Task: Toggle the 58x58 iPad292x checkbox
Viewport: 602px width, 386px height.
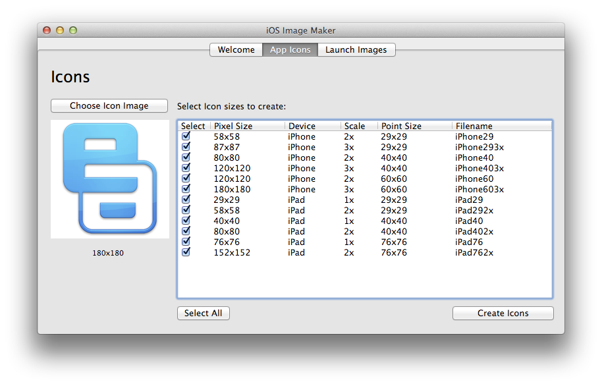Action: 186,210
